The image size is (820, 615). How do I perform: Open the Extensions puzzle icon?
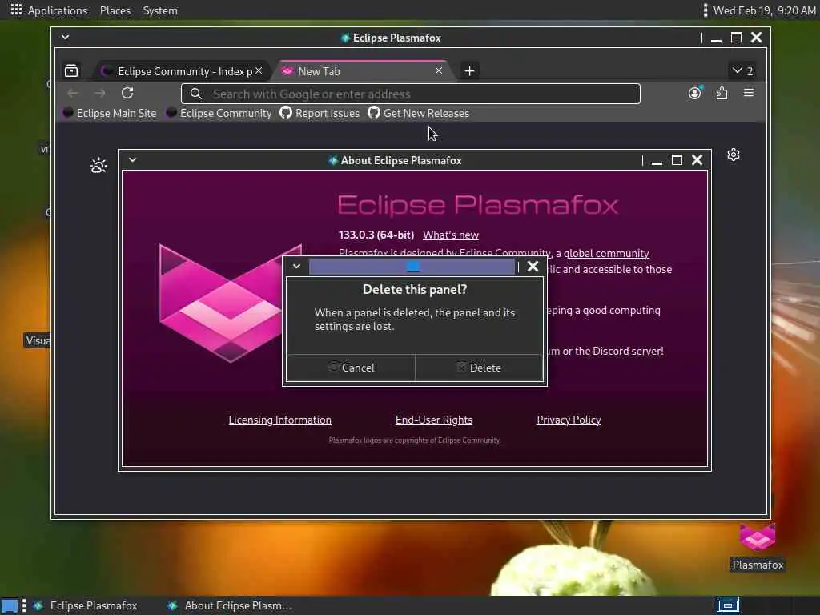point(722,93)
